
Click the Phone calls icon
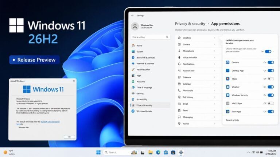coord(179,90)
